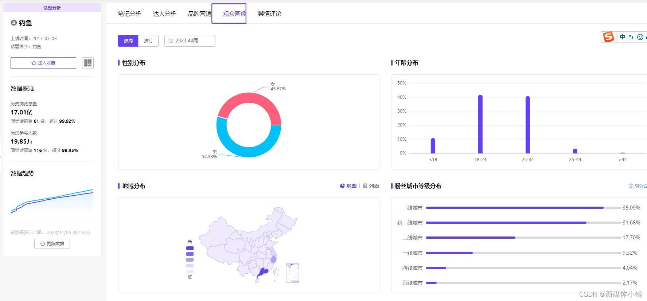Open the Sogou emoji smiley icon
This screenshot has height=301, width=647.
click(640, 37)
